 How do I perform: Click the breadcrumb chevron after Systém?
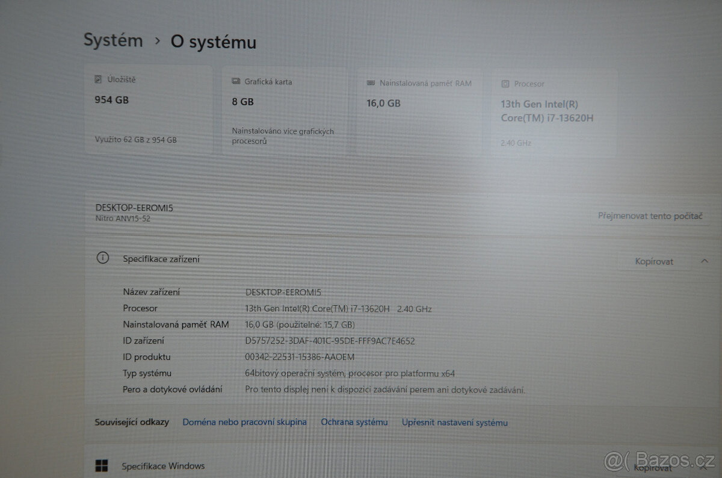(x=157, y=41)
